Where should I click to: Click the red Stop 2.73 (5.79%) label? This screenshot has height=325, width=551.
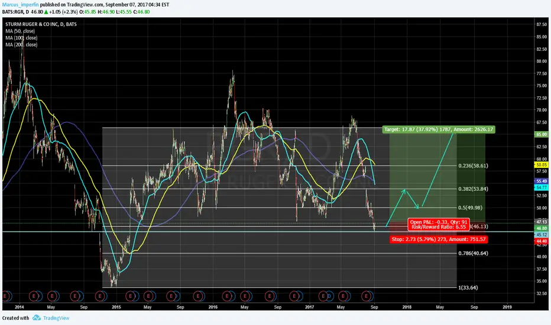[439, 239]
